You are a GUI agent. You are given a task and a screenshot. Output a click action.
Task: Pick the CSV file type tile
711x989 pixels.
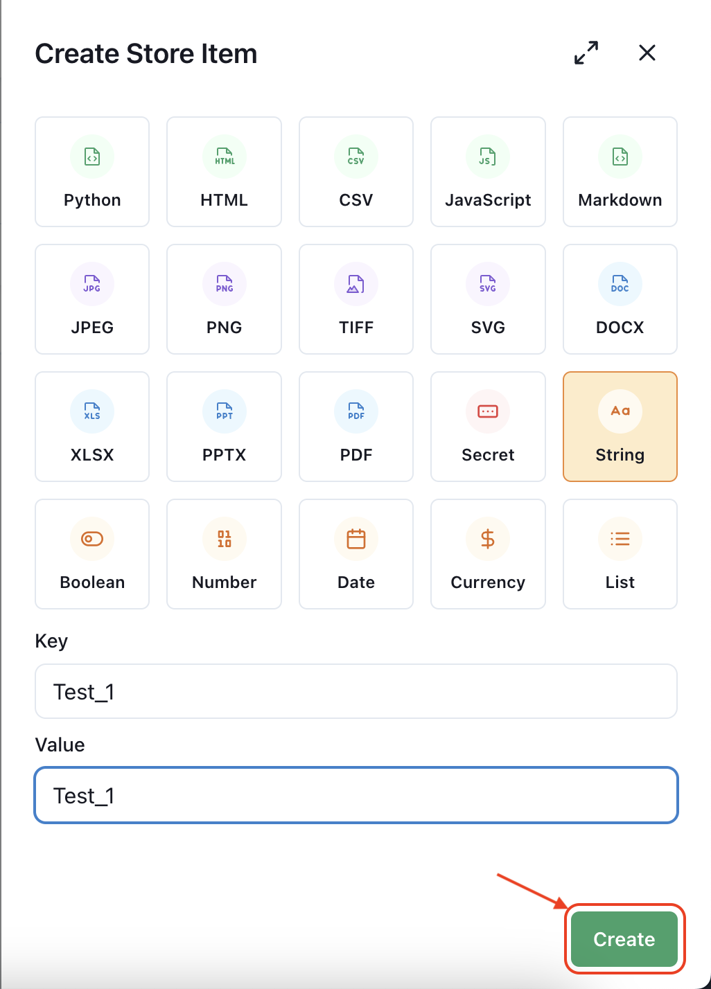coord(355,172)
